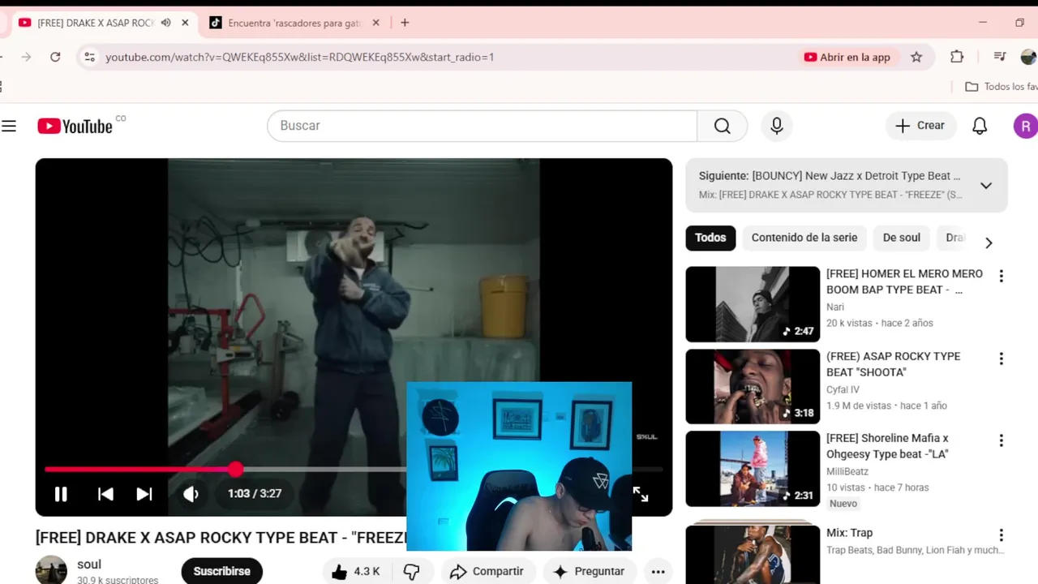Play the Shoreline Mafia LA thumbnail
Screen dimensions: 1038x584
click(753, 469)
